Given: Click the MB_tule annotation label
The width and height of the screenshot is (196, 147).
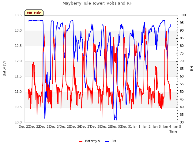Looking at the screenshot, I should pos(34,13).
